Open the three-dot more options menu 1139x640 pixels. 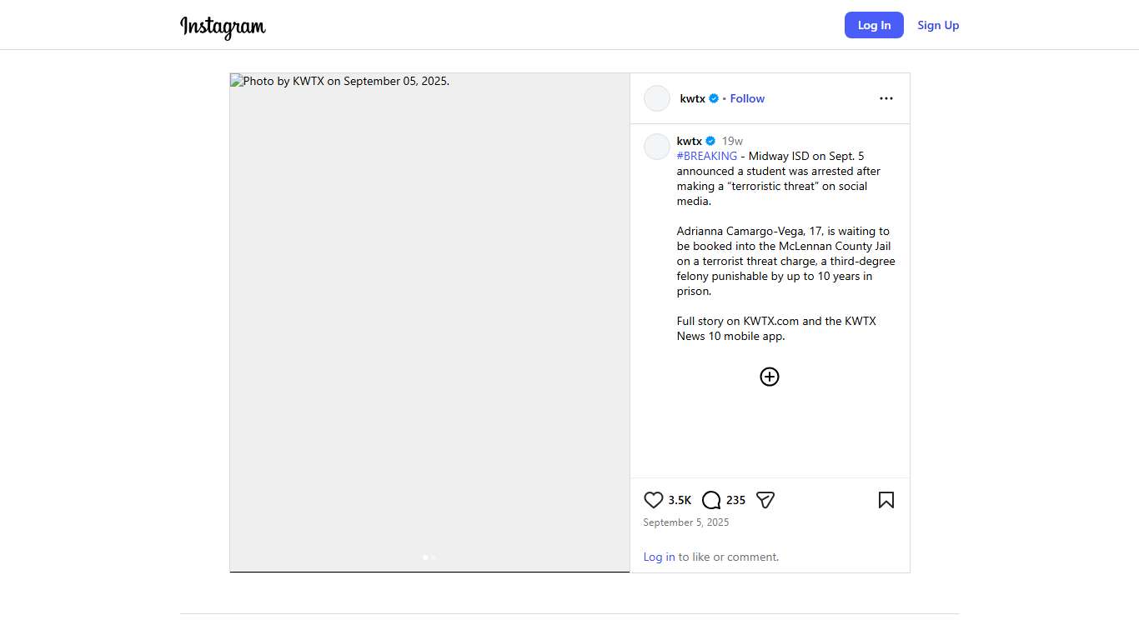pos(886,98)
